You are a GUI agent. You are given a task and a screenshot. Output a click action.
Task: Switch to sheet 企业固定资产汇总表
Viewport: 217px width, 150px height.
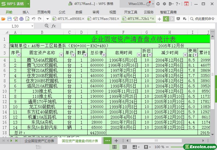click(x=39, y=141)
